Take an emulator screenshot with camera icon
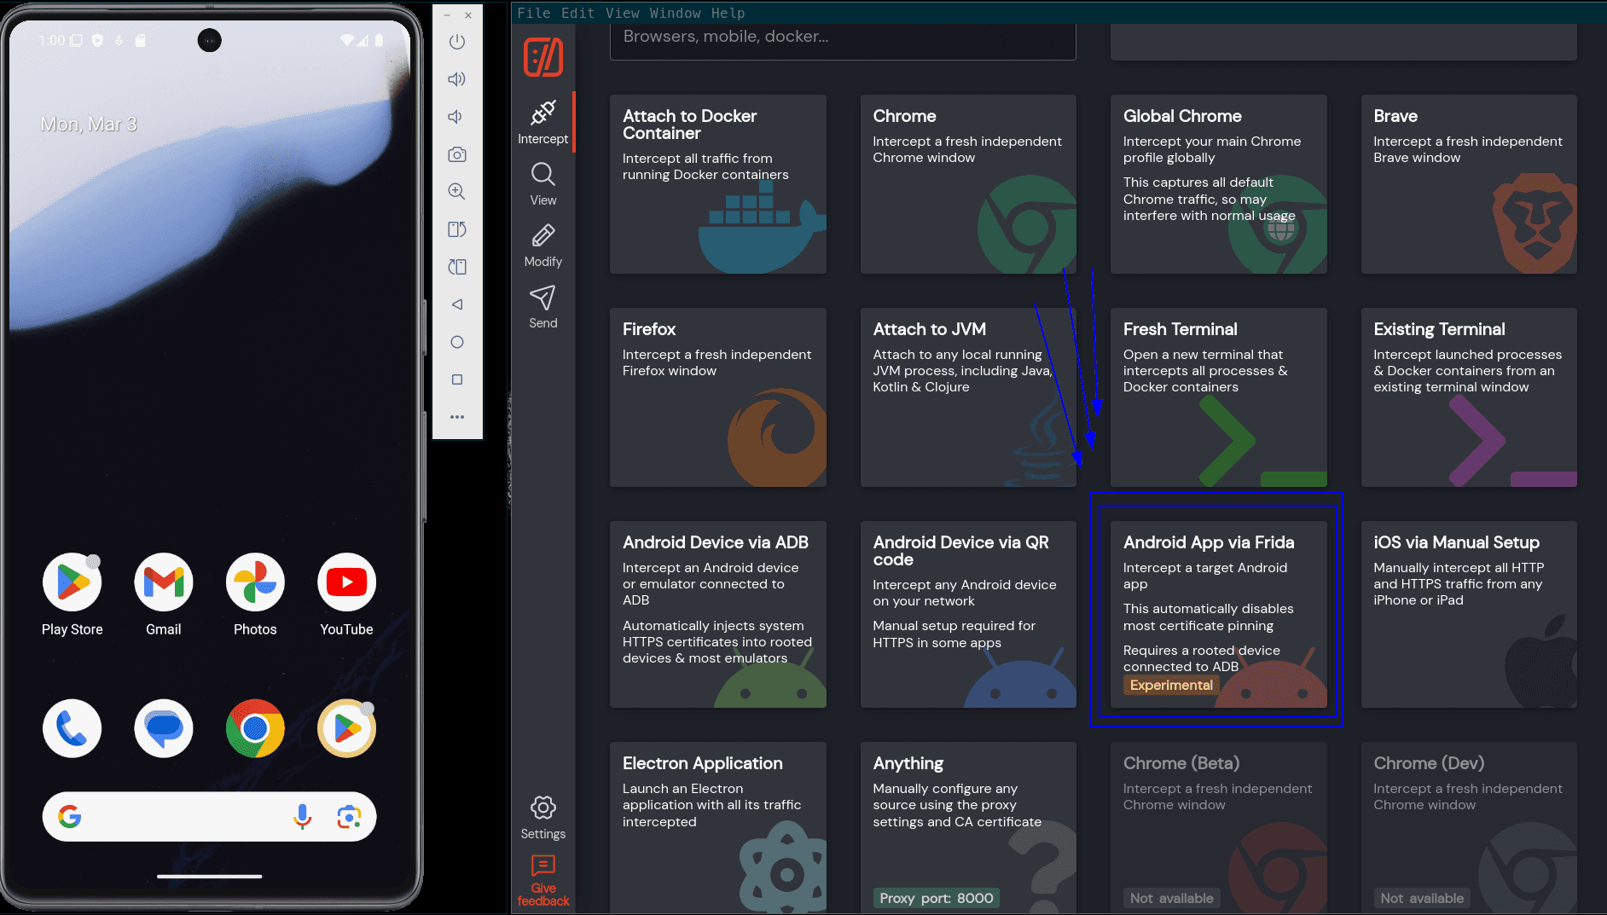 457,154
